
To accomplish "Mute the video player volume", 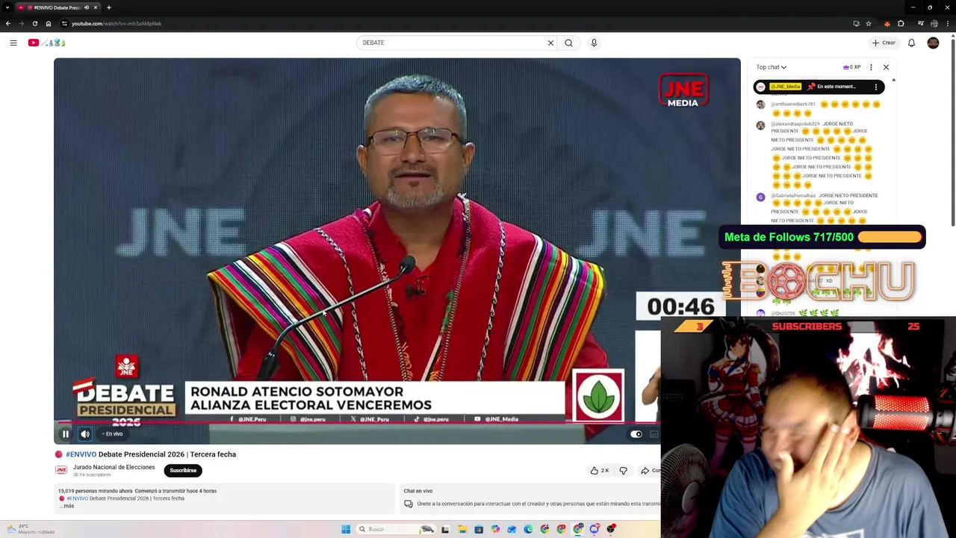I will [85, 434].
